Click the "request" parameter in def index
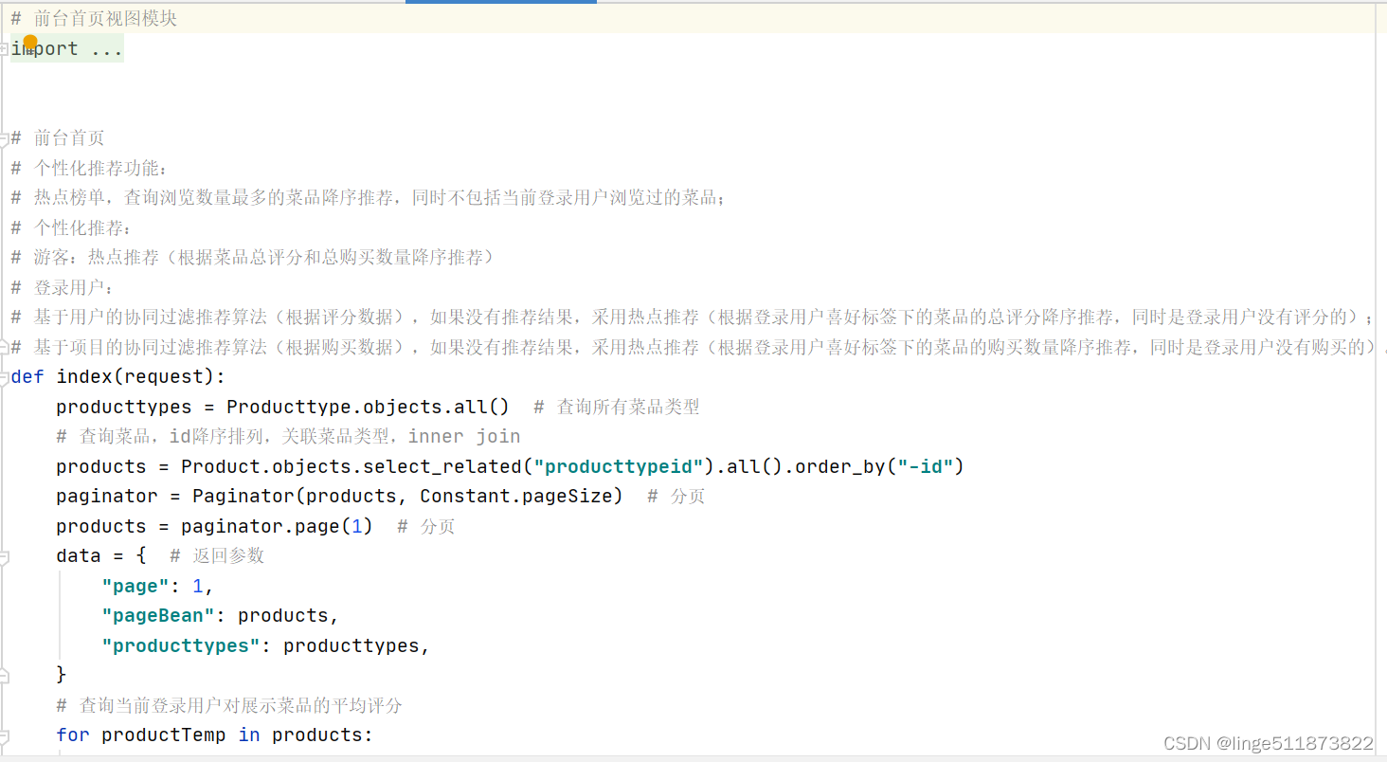The image size is (1387, 762). tap(164, 376)
